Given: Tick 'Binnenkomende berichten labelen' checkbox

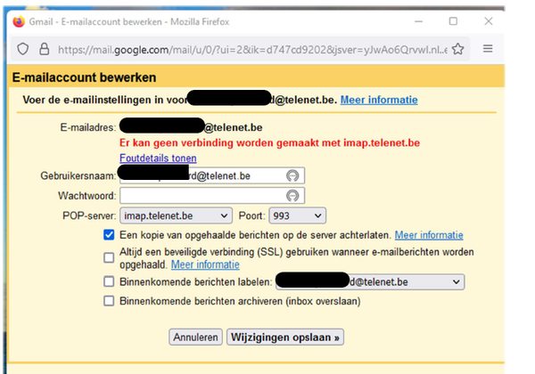Looking at the screenshot, I should 109,282.
